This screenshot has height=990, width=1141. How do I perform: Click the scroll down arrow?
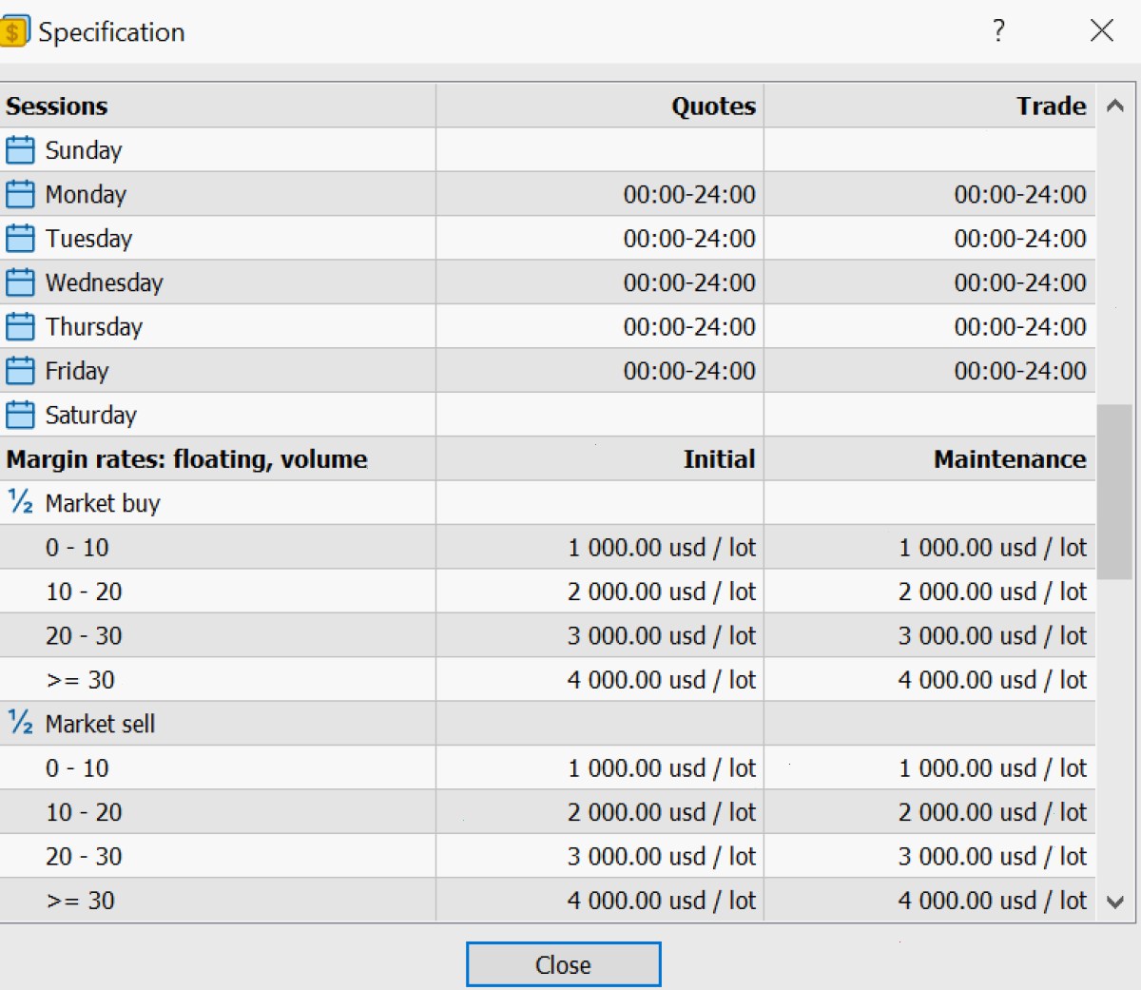pos(1115,902)
